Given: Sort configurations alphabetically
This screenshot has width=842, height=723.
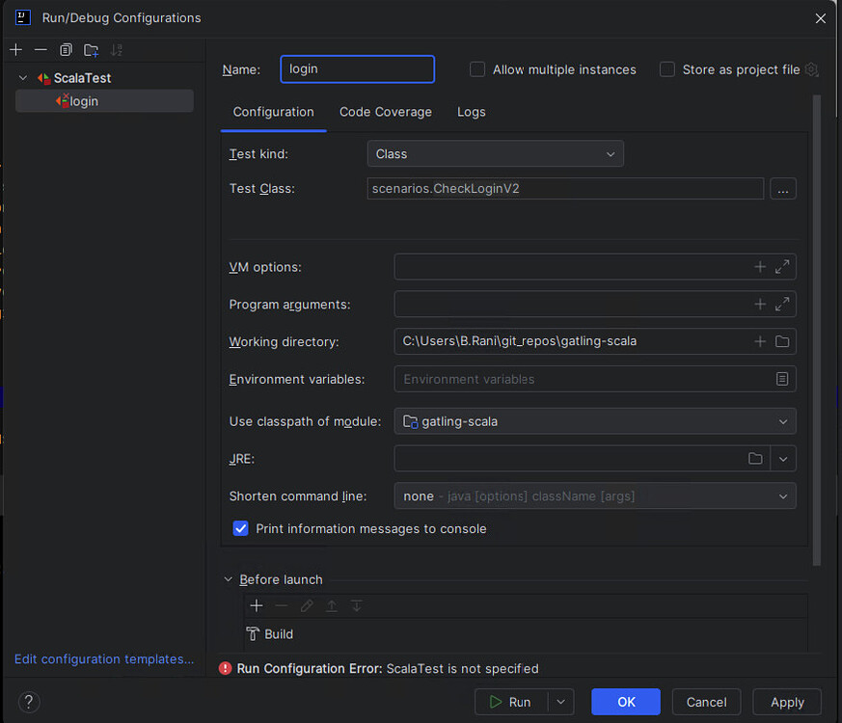Looking at the screenshot, I should point(118,49).
